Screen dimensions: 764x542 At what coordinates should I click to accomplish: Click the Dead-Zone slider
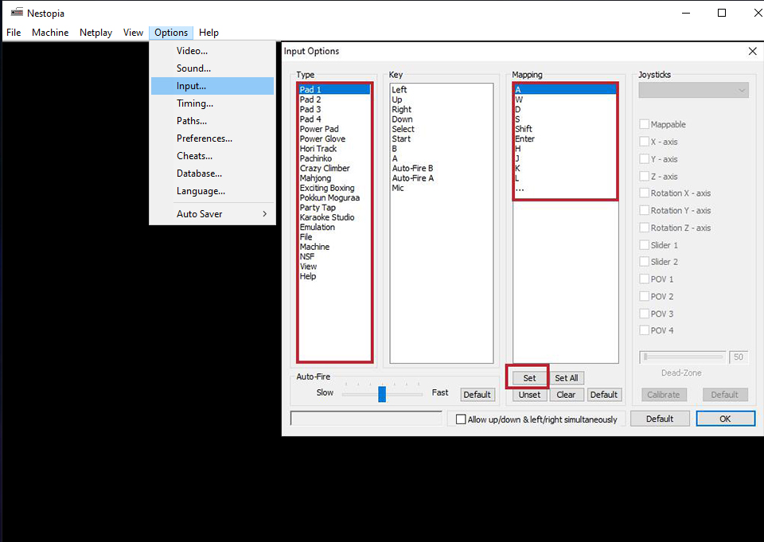(x=682, y=357)
